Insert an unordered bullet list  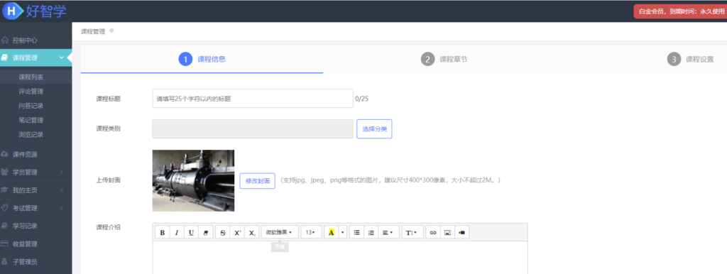point(356,233)
